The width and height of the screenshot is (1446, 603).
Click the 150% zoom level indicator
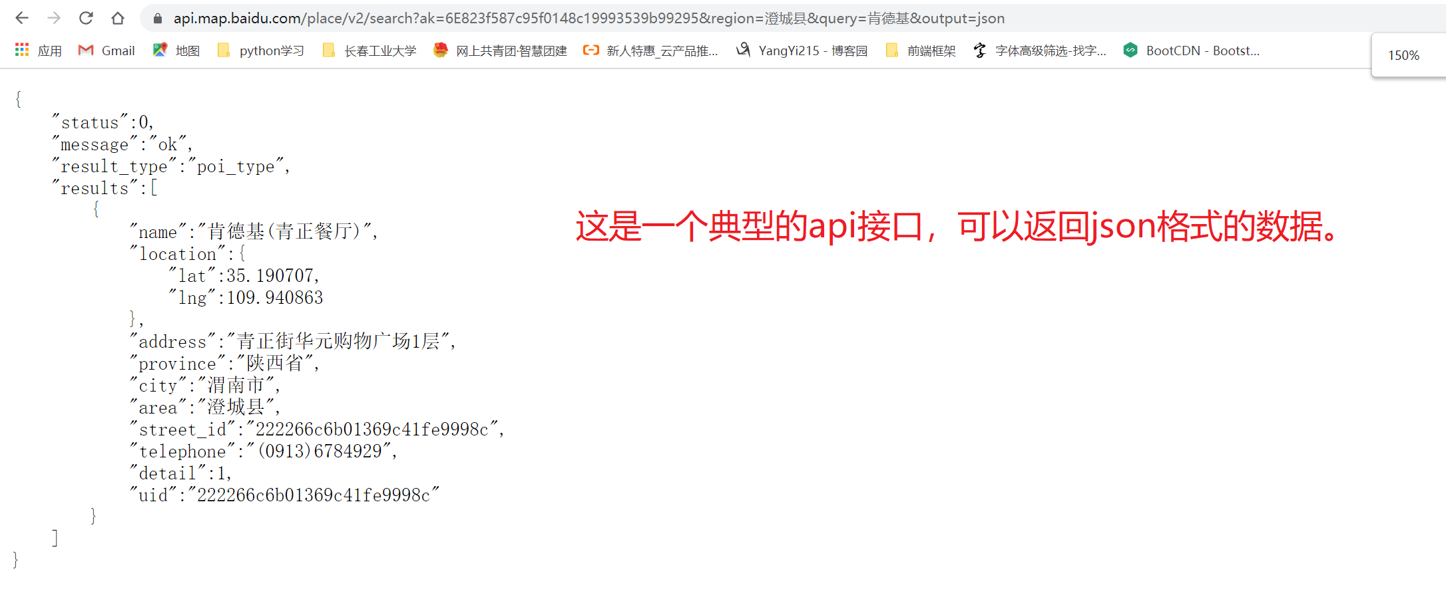click(1403, 55)
